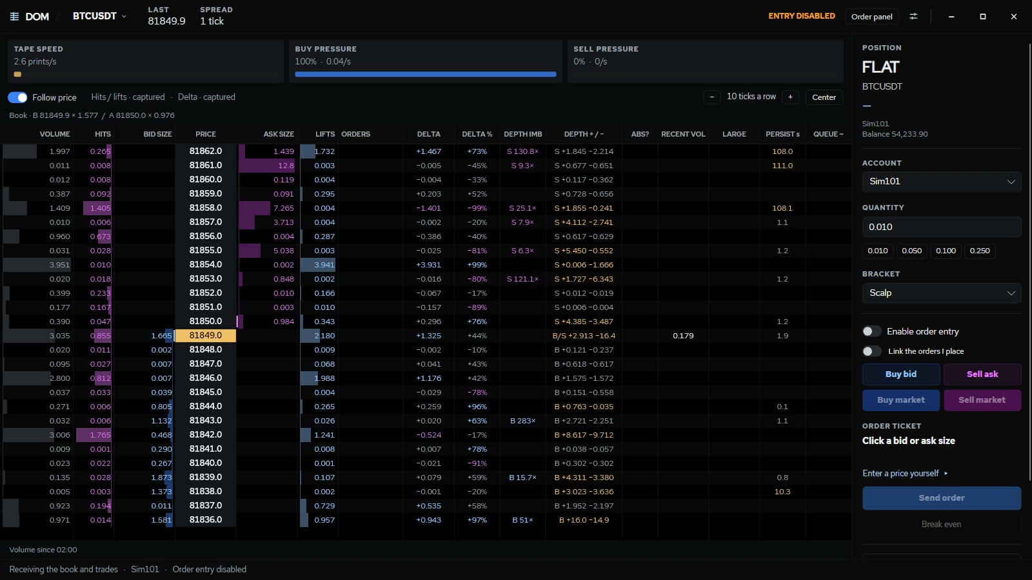The width and height of the screenshot is (1032, 580).
Task: Click the Buy market button
Action: 901,400
